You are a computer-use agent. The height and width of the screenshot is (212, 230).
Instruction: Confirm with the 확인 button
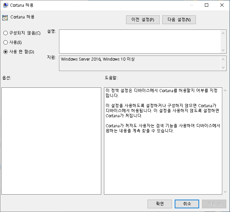pyautogui.click(x=160, y=204)
